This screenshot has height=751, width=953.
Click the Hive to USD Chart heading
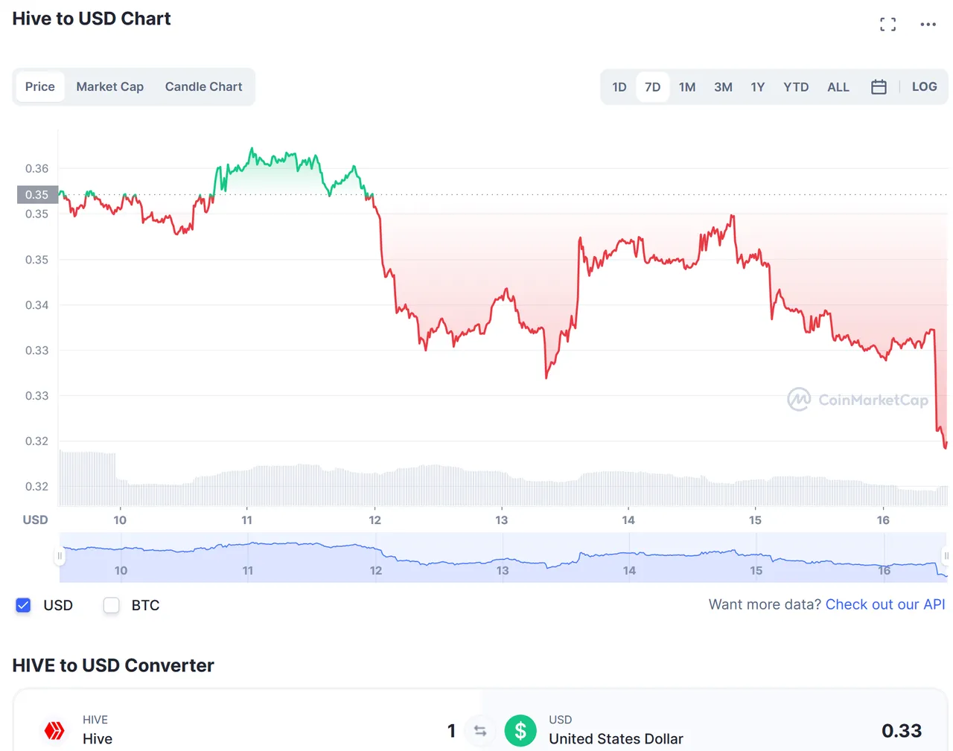point(92,19)
